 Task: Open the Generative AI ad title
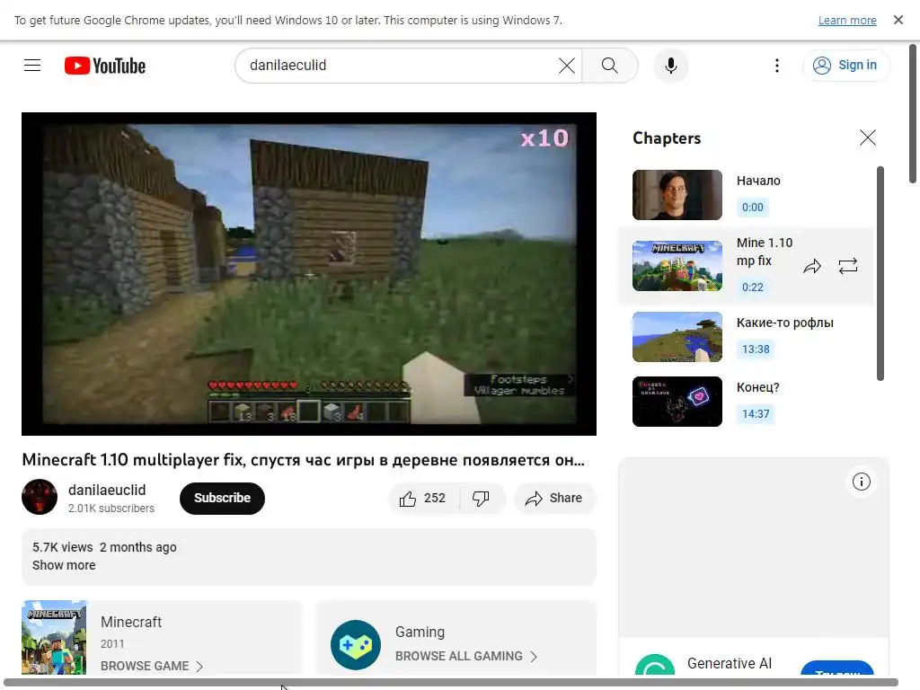click(730, 663)
